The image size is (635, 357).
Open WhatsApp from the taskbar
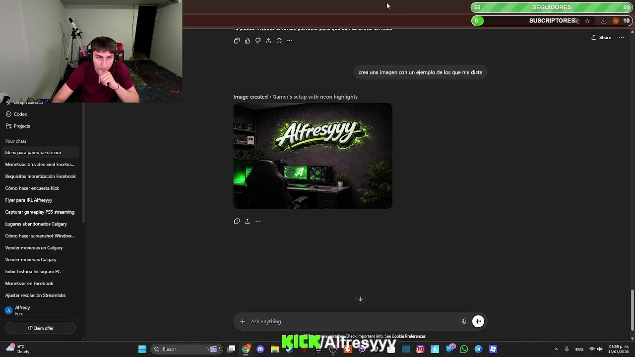click(x=464, y=349)
